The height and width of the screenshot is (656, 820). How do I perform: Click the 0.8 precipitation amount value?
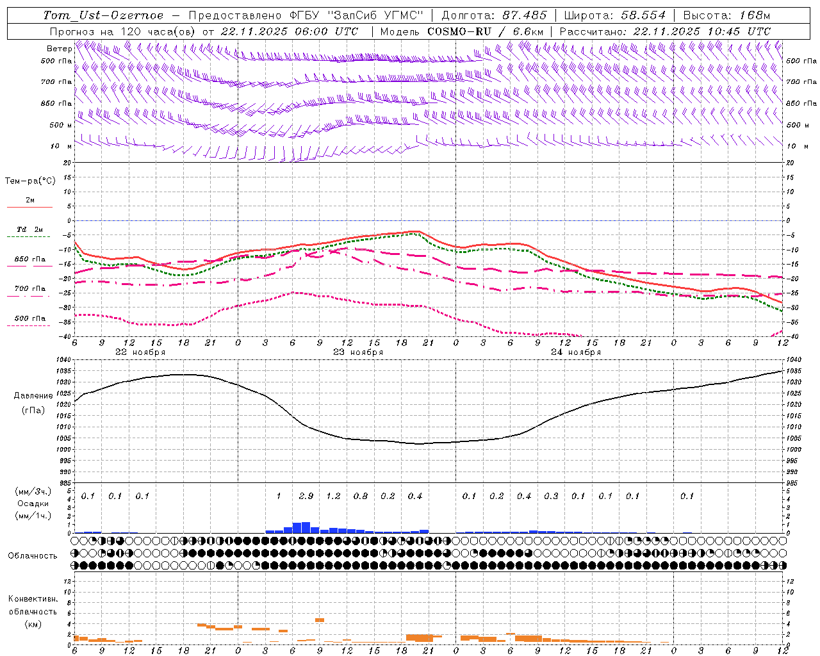361,496
